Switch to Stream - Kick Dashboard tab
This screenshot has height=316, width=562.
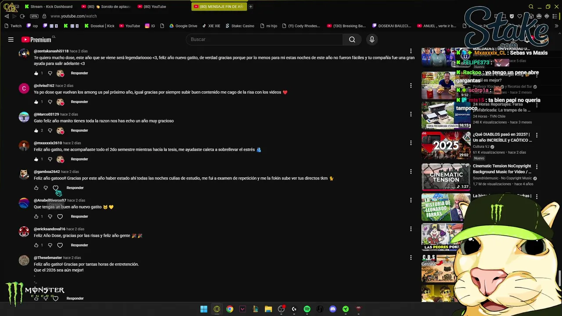point(49,7)
